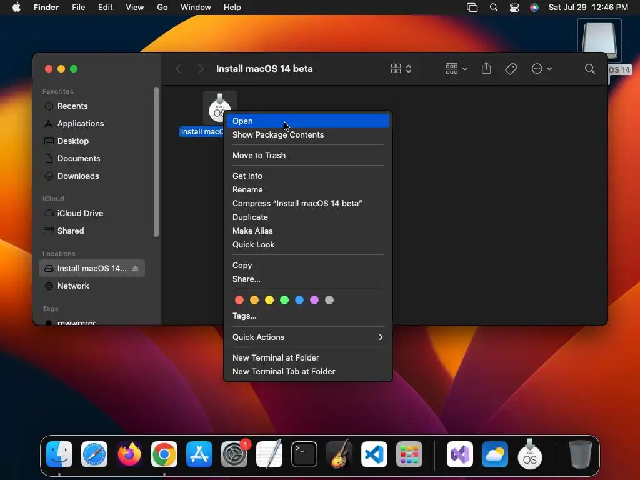Launch TextEdit from the Dock
This screenshot has width=640, height=480.
269,454
